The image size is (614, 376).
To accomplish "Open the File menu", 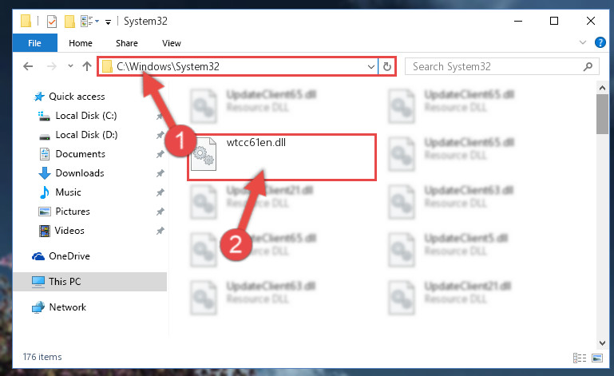I will click(34, 43).
